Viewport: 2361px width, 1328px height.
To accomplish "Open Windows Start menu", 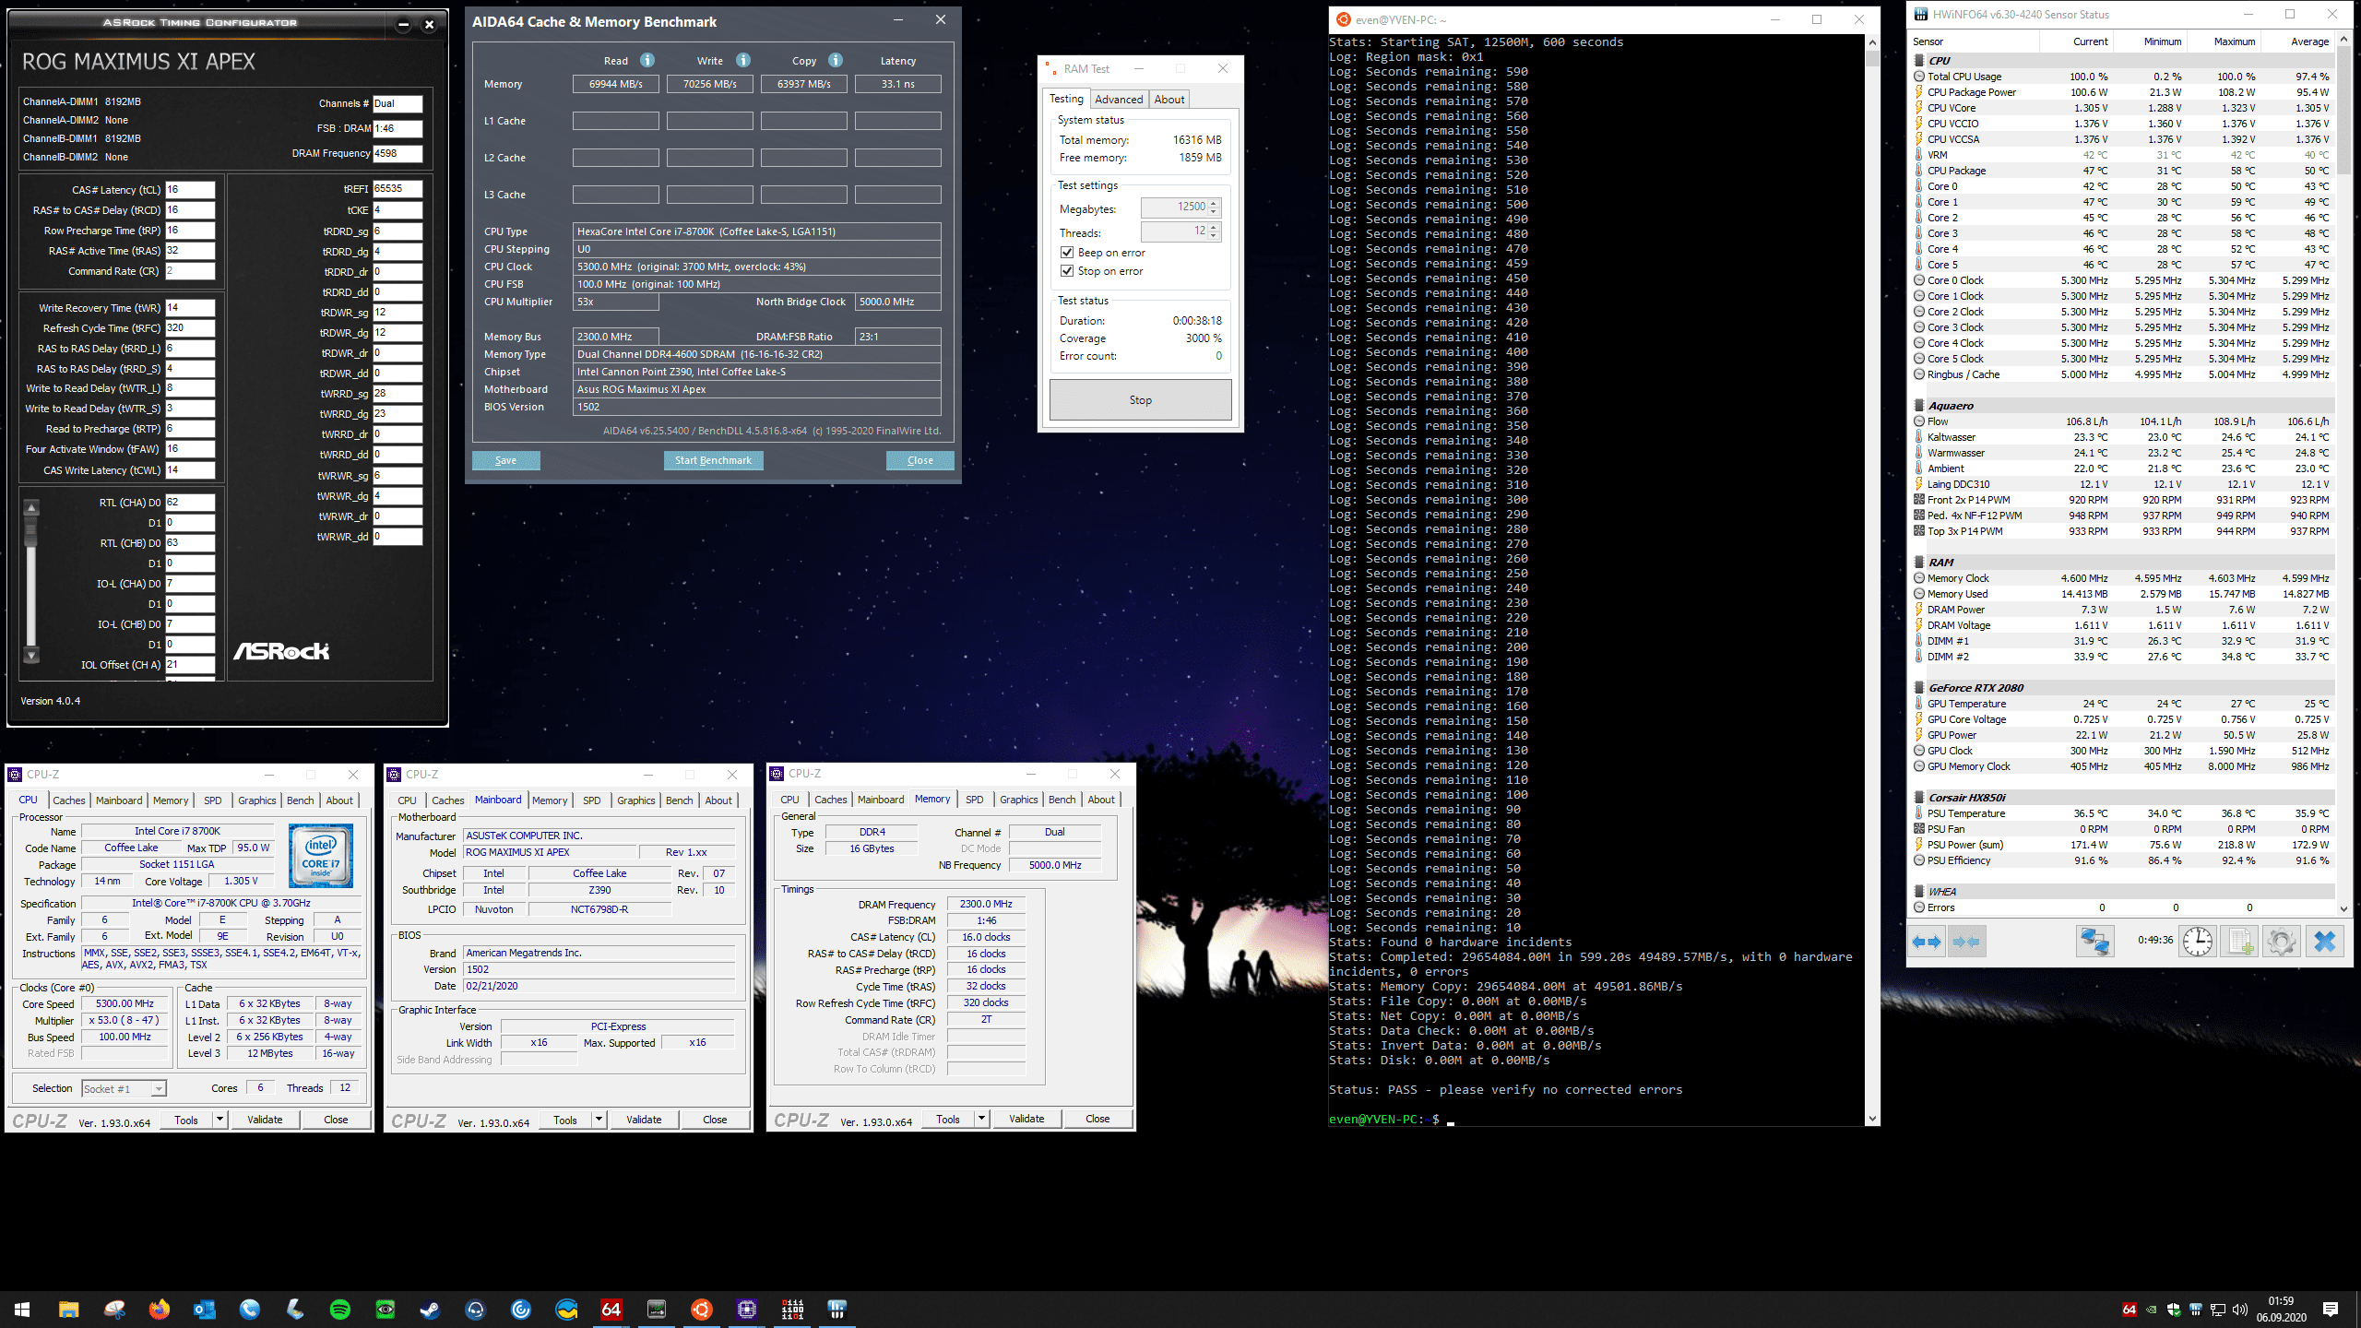I will click(x=22, y=1310).
